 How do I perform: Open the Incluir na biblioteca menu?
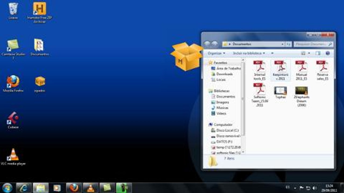pyautogui.click(x=249, y=53)
